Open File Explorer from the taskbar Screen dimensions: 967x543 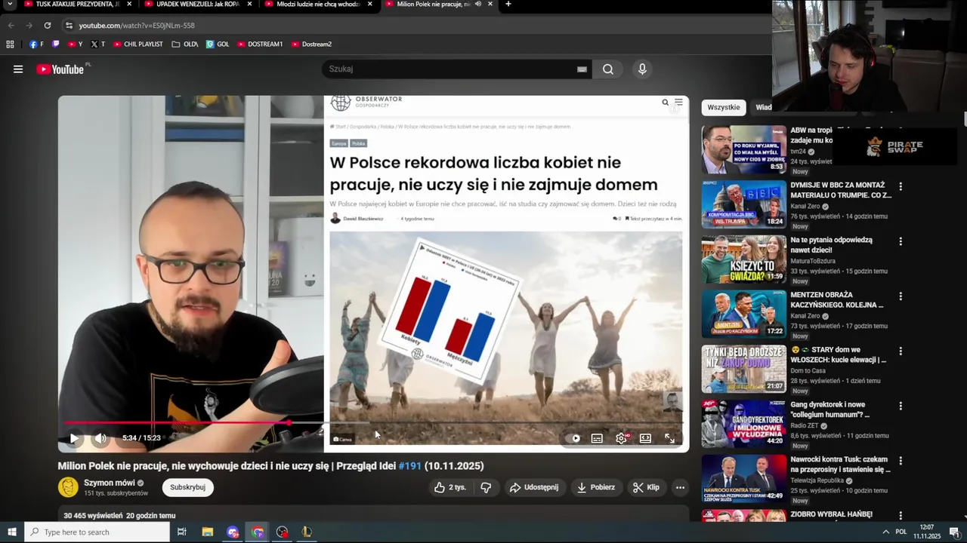coord(207,532)
